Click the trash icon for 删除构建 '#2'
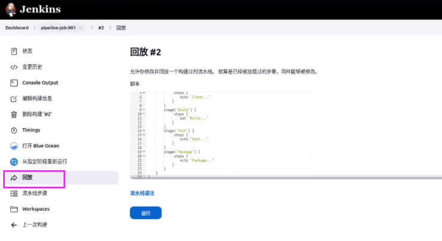 [14, 115]
